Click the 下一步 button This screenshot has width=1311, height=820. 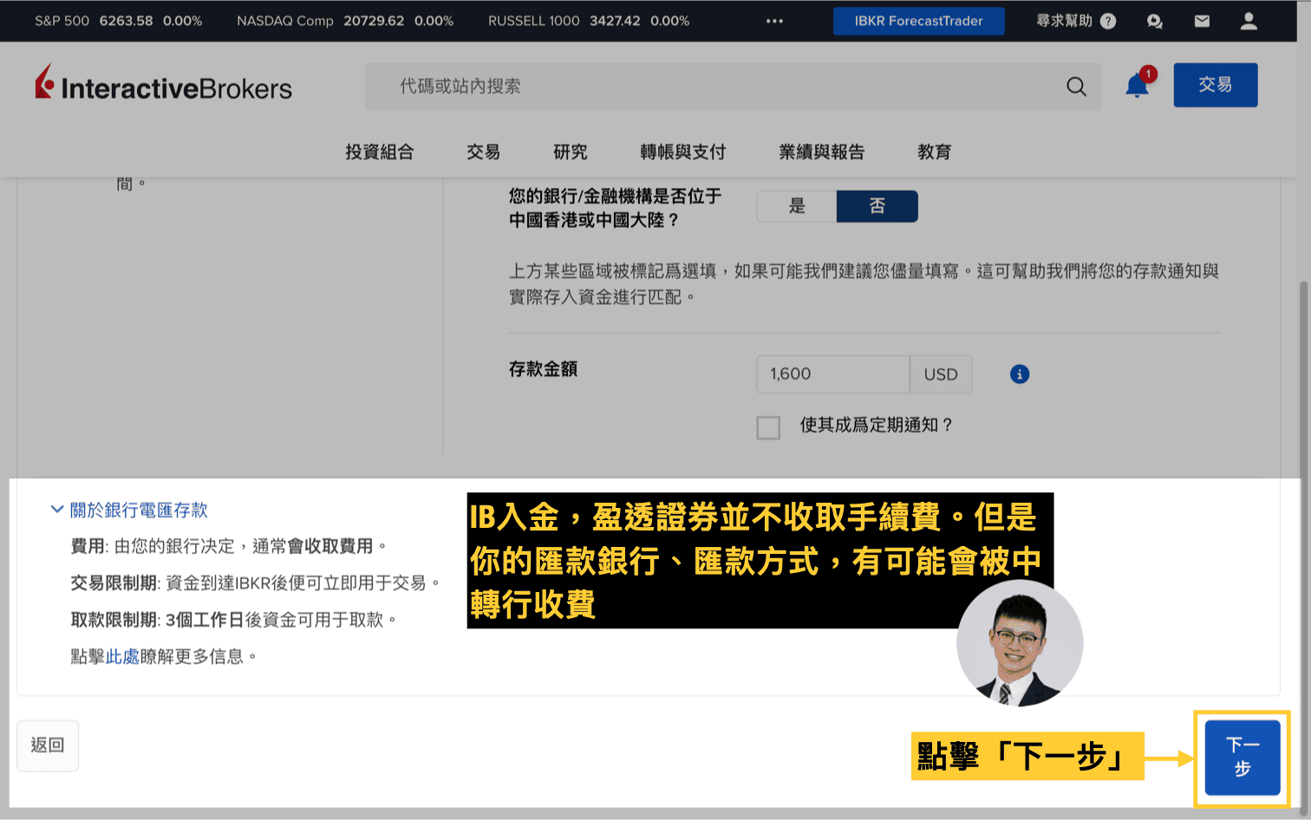1243,758
